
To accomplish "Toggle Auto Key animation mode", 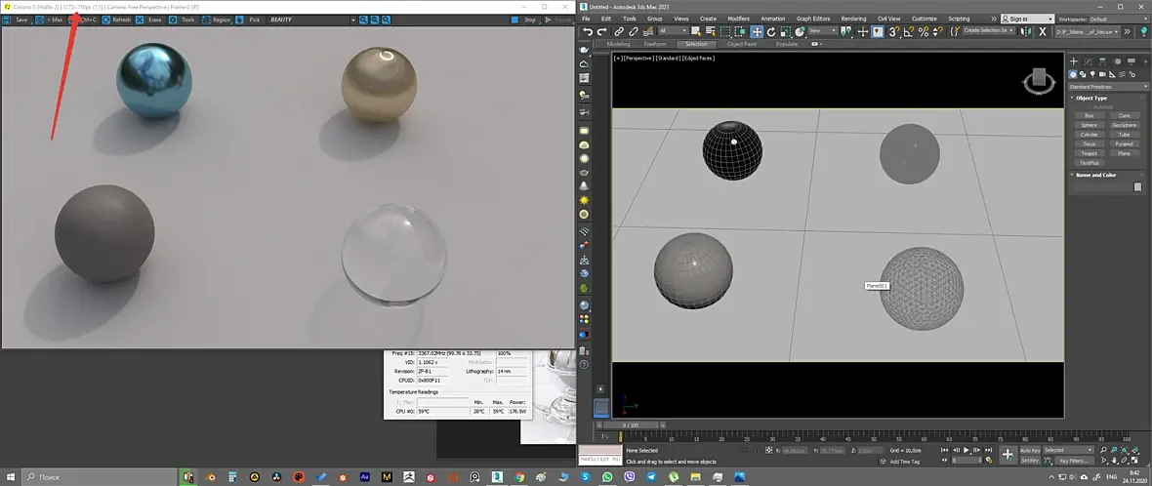I will click(x=1030, y=450).
